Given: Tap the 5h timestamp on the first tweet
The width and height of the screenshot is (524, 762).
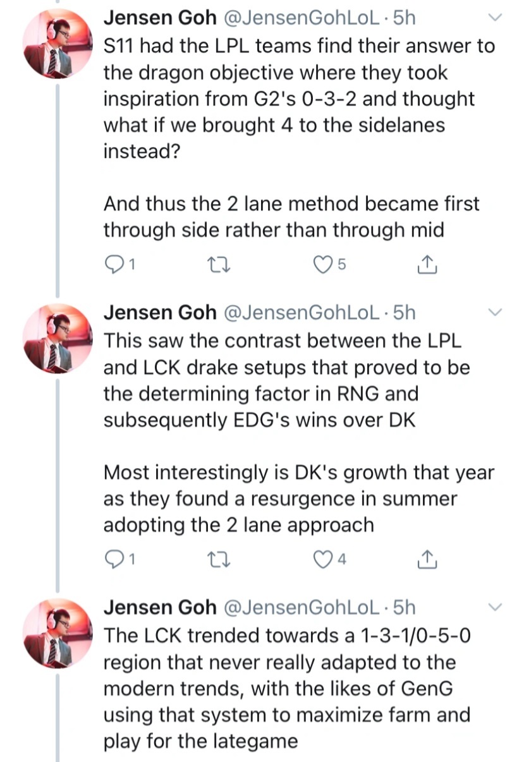Looking at the screenshot, I should point(404,18).
